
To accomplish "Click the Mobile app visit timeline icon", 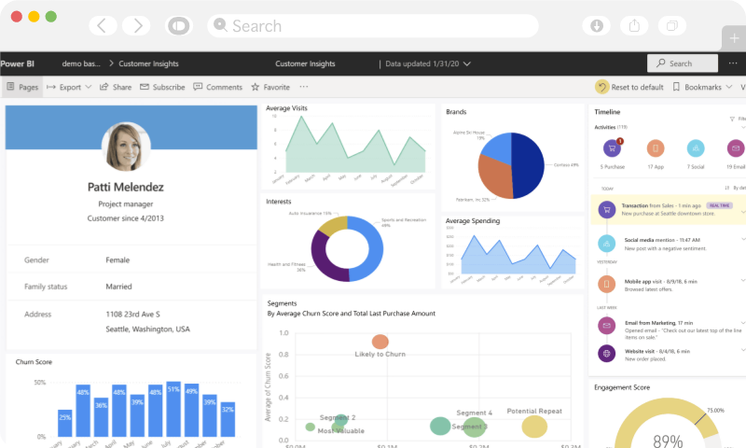I will [x=607, y=285].
